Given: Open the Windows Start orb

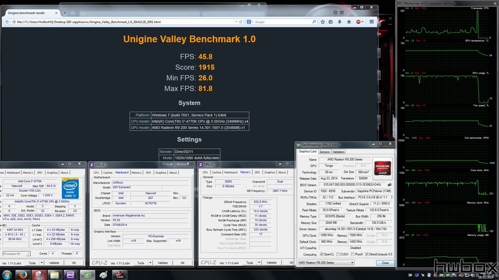Looking at the screenshot, I should coord(7,274).
